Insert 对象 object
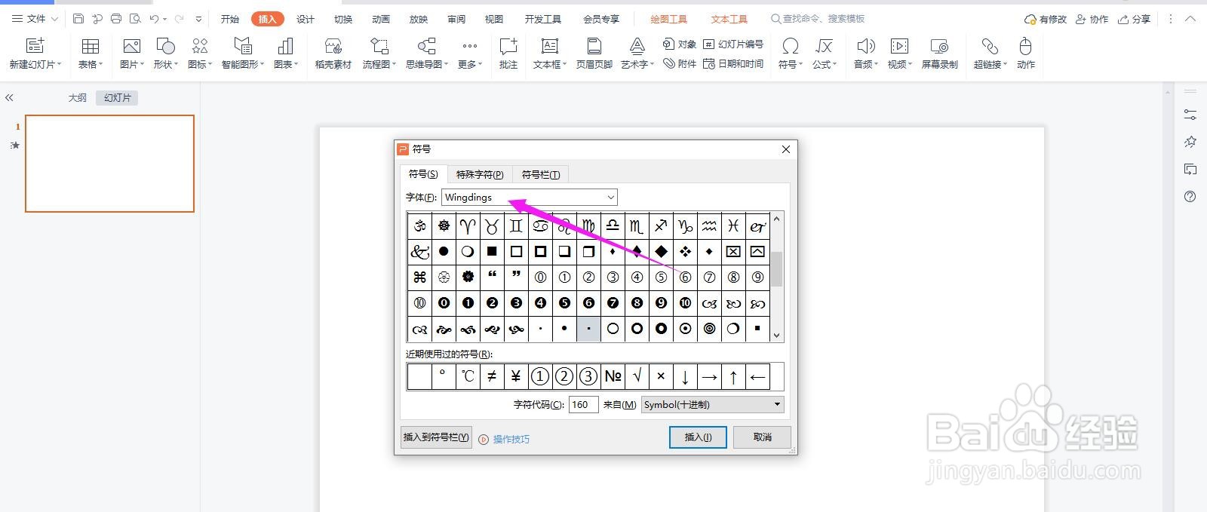The image size is (1207, 512). [680, 44]
